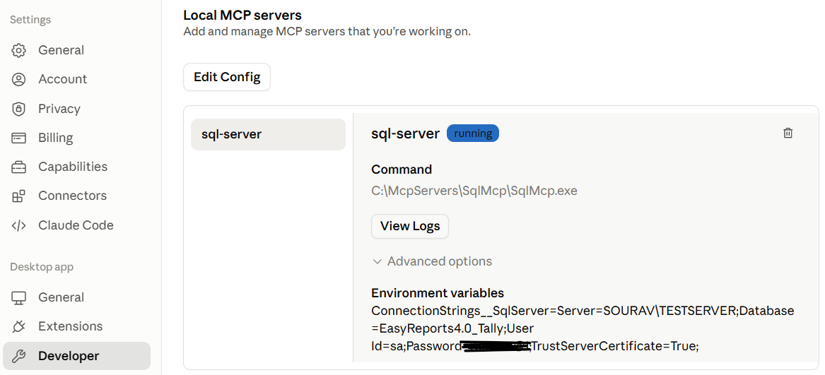Click the General settings gear icon
Screen dimensions: 825x375
pos(18,50)
